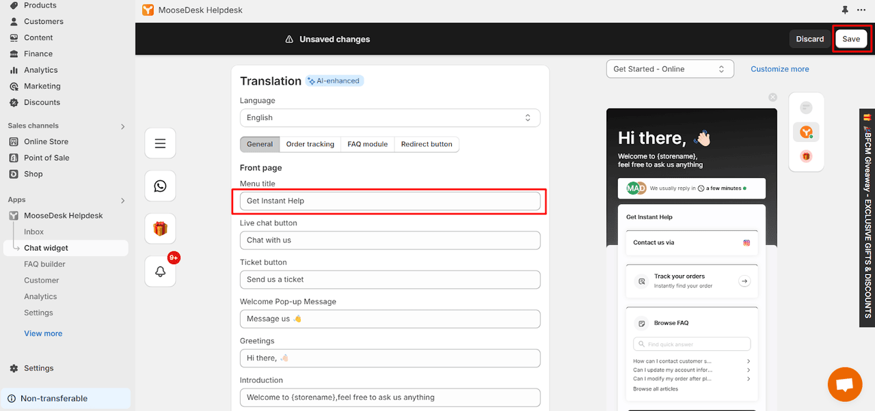This screenshot has height=411, width=875.
Task: Open the FAQ module tab
Action: (x=367, y=144)
